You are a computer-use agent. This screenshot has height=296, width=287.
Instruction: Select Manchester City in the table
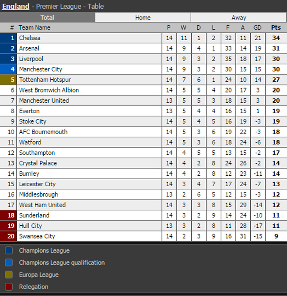tap(41, 69)
